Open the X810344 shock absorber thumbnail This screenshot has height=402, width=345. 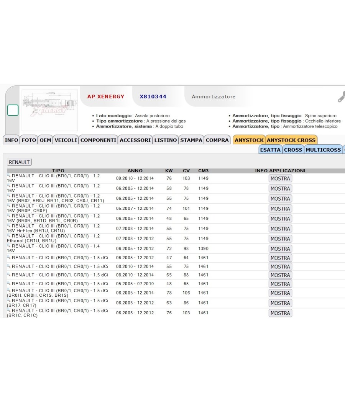coord(50,110)
